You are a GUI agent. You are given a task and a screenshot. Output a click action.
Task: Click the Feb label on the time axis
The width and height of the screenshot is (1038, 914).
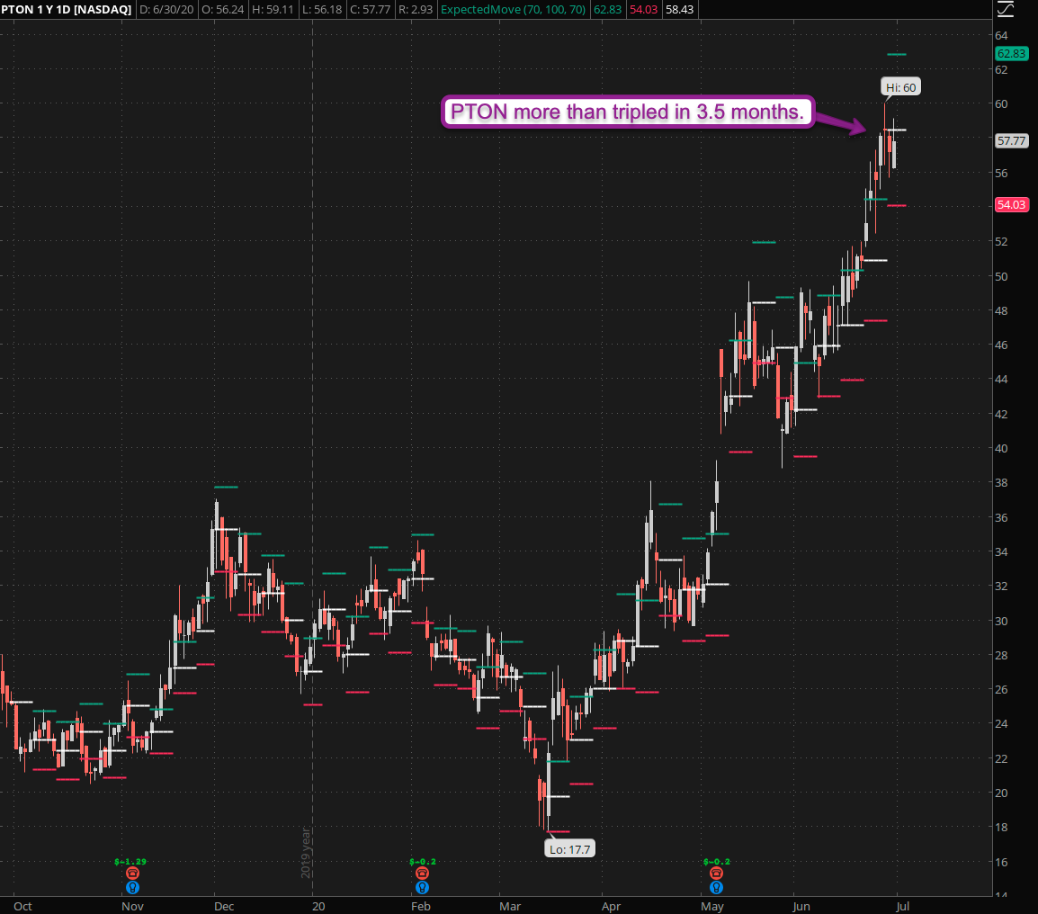420,906
